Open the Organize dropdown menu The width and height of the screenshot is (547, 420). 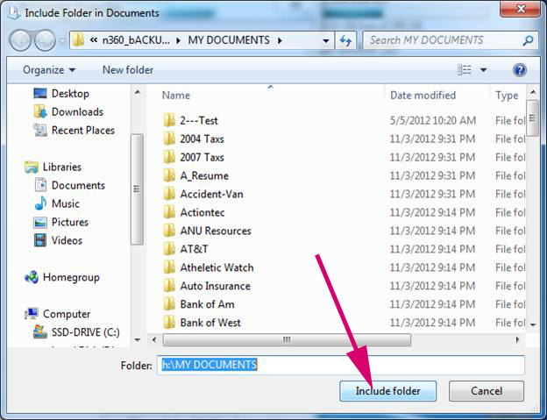click(49, 70)
